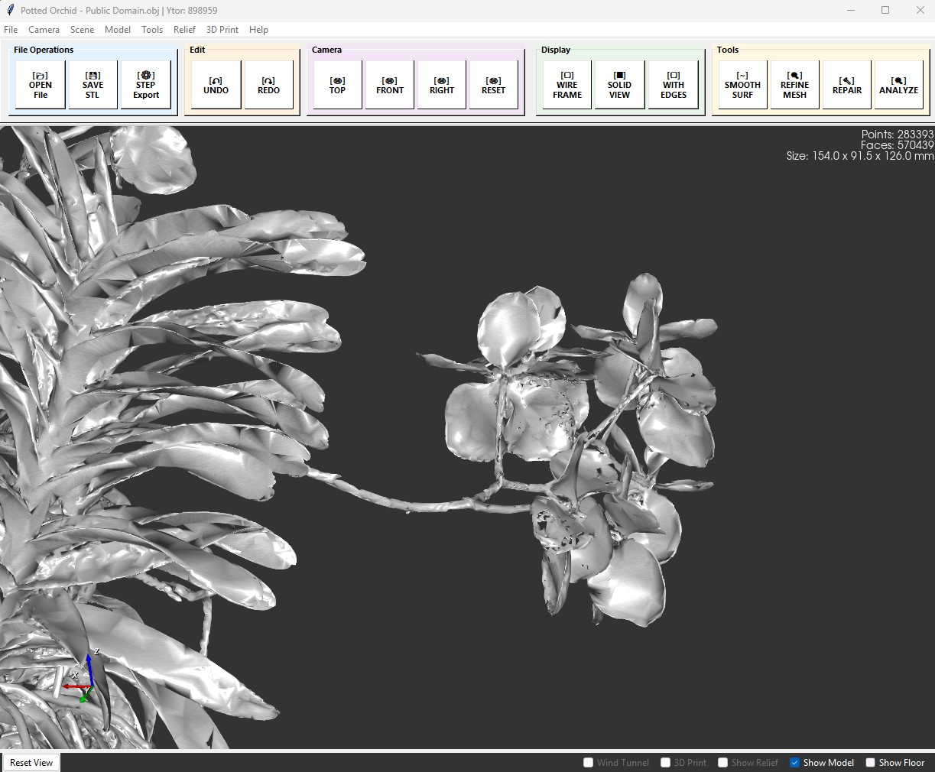Expand the 3D Print menu
935x772 pixels.
(222, 30)
